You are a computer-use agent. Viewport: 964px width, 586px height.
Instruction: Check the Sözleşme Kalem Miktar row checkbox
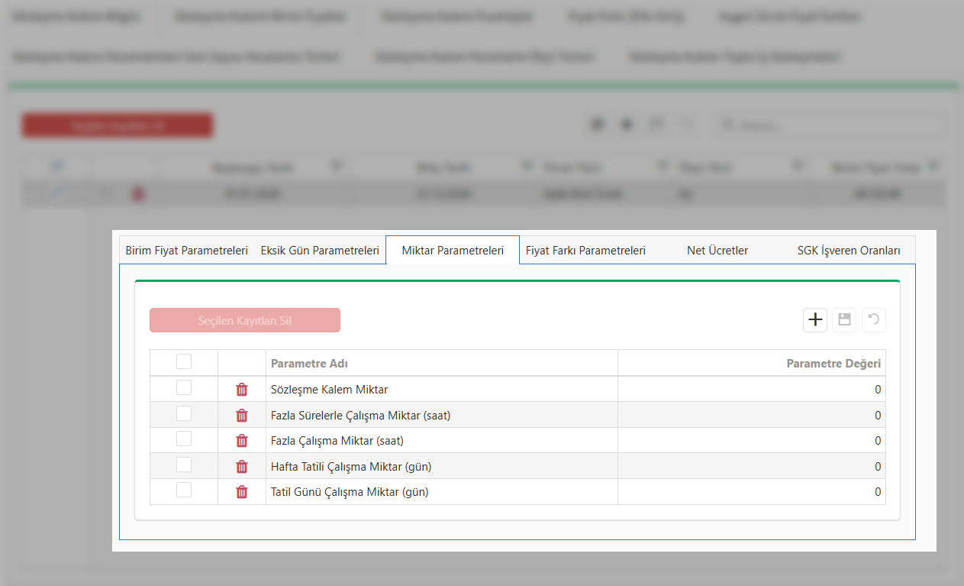(184, 388)
